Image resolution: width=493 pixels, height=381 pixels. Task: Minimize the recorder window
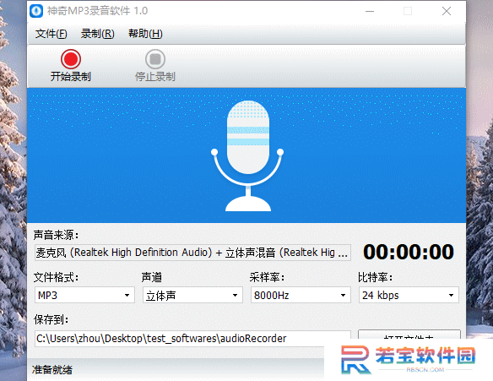pos(370,11)
